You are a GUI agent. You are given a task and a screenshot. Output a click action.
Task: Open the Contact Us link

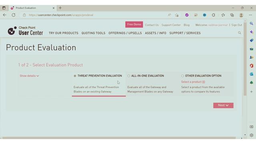tap(152, 25)
